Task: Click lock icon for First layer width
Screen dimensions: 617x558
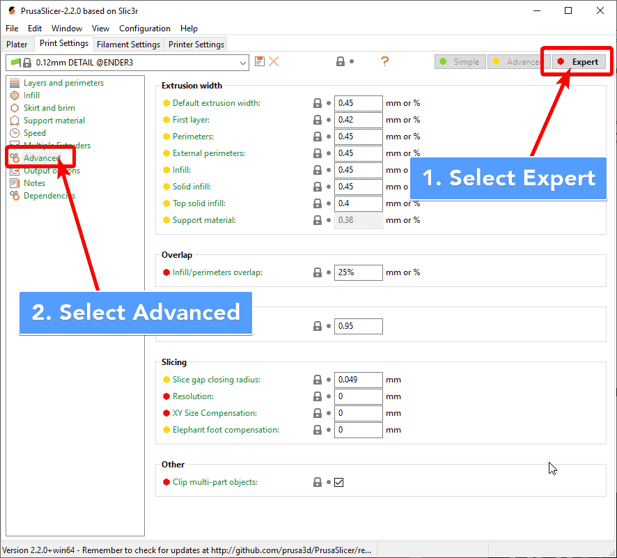Action: pyautogui.click(x=317, y=120)
